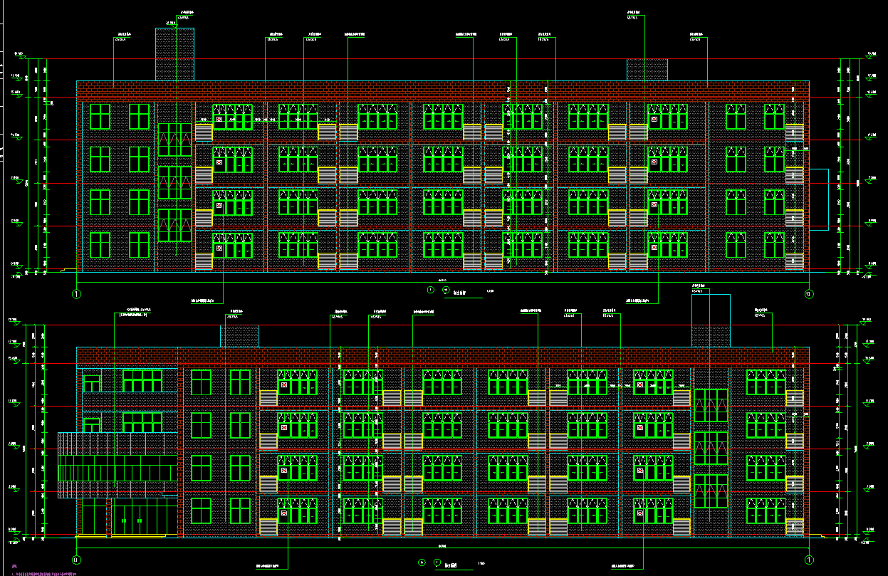Select axis bubble 11 below lower elevation's left corner
888x576 pixels.
[77, 560]
